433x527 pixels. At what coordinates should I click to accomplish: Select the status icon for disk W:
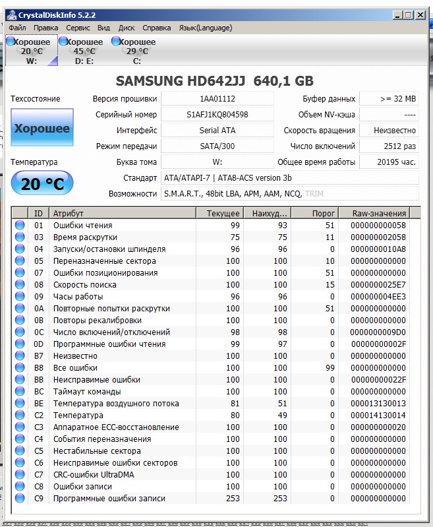(x=11, y=42)
